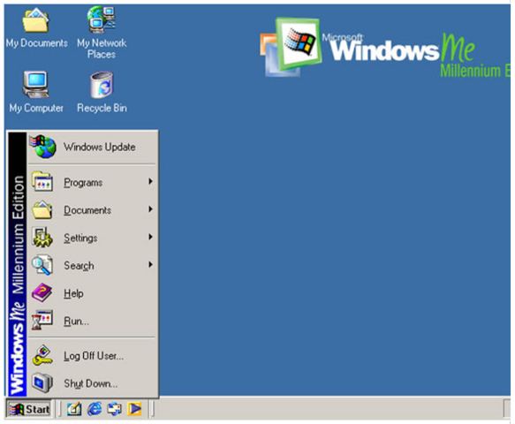This screenshot has height=424, width=515.
Task: Expand the Search submenu arrow
Action: pos(150,264)
